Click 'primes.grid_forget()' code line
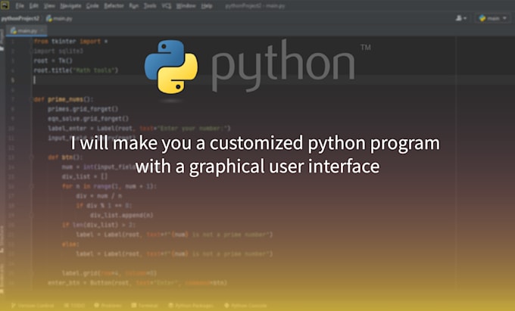515x311 pixels. [83, 109]
